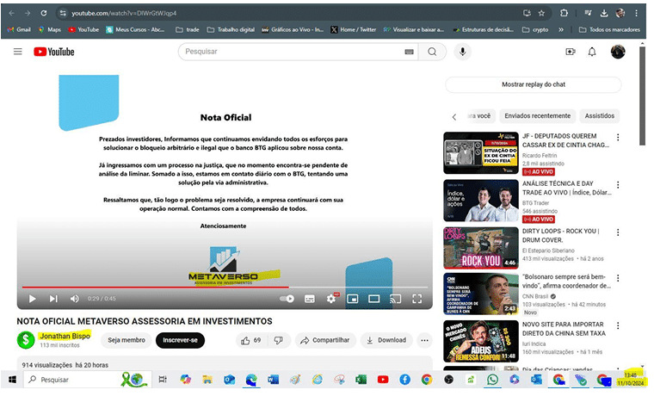Open WhatsApp from the taskbar
Image resolution: width=654 pixels, height=396 pixels.
point(492,380)
